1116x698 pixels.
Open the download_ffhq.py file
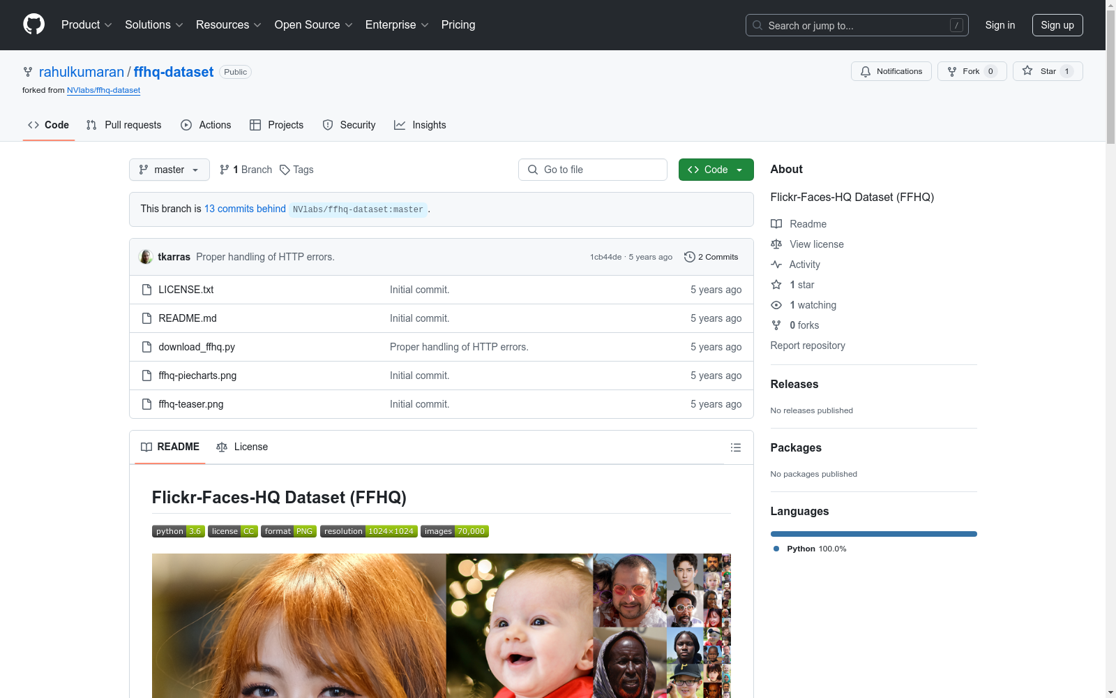(x=197, y=347)
